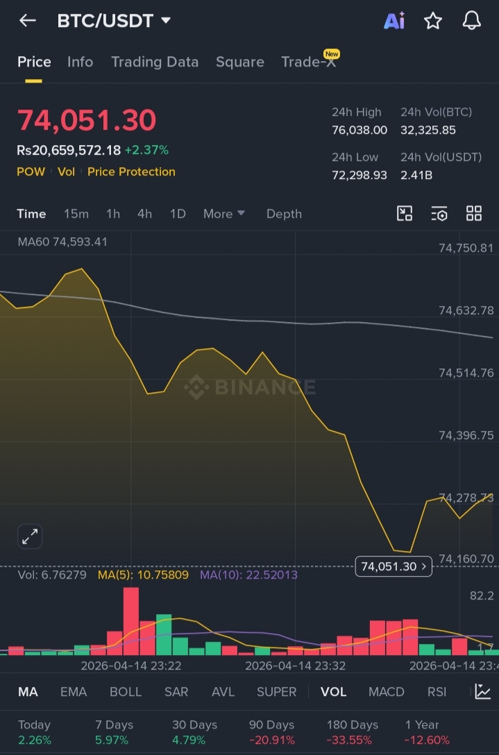Open the indicator chart settings icon
The image size is (499, 755).
(482, 691)
